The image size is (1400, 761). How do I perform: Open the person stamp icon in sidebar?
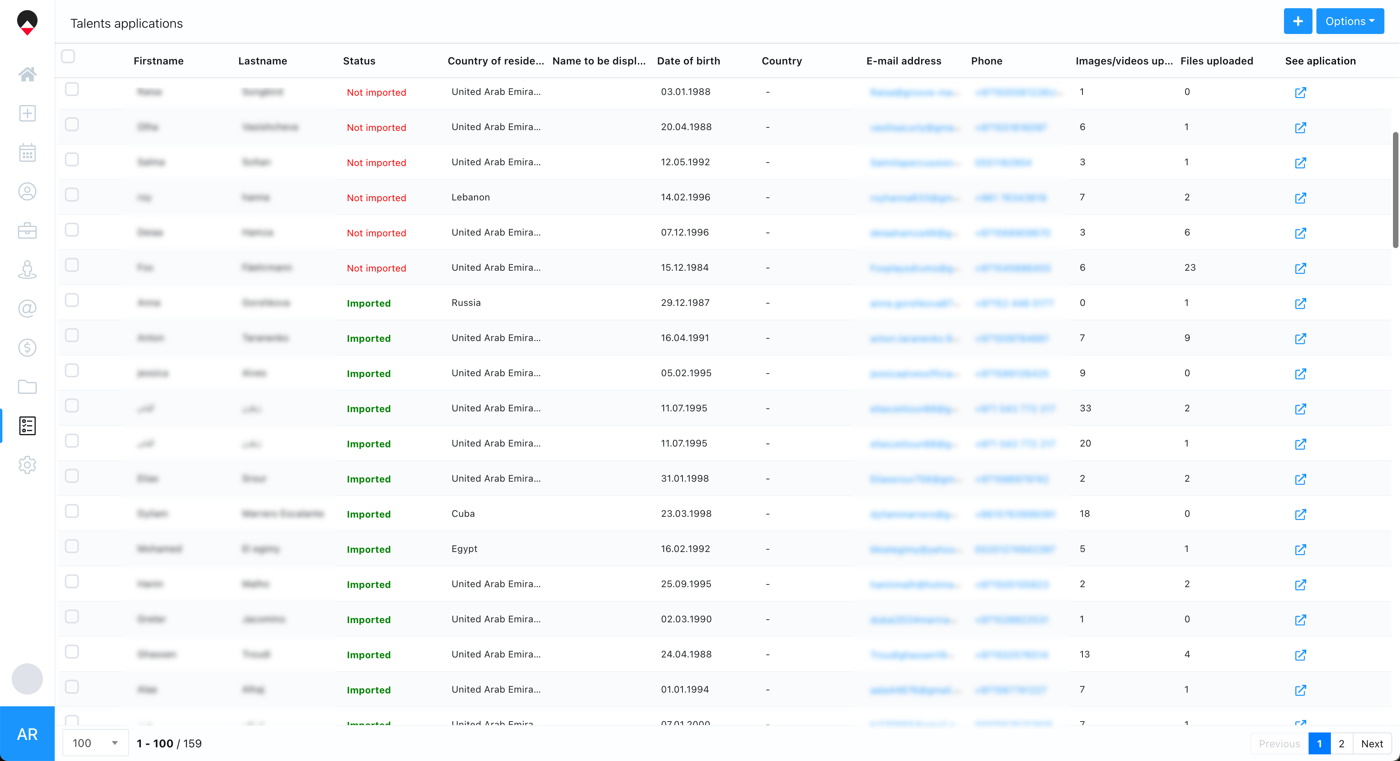(x=27, y=270)
